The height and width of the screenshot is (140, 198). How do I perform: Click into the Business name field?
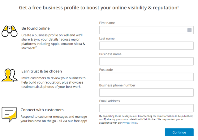point(146,61)
